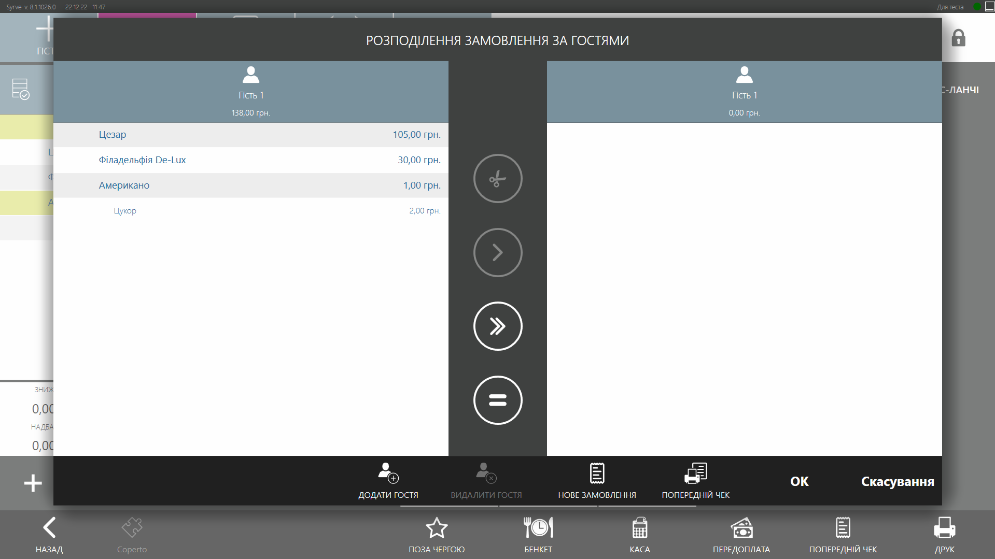
Task: Select Поза чергою star icon
Action: pos(437,535)
